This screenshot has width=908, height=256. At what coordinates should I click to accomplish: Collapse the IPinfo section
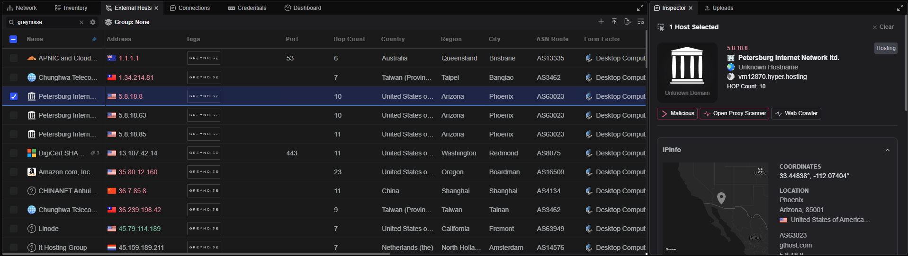tap(887, 150)
